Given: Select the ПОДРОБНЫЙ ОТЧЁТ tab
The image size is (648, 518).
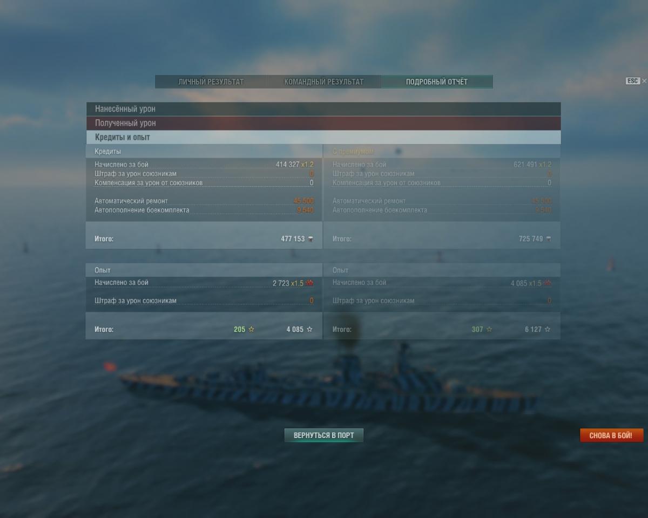Looking at the screenshot, I should (x=437, y=82).
